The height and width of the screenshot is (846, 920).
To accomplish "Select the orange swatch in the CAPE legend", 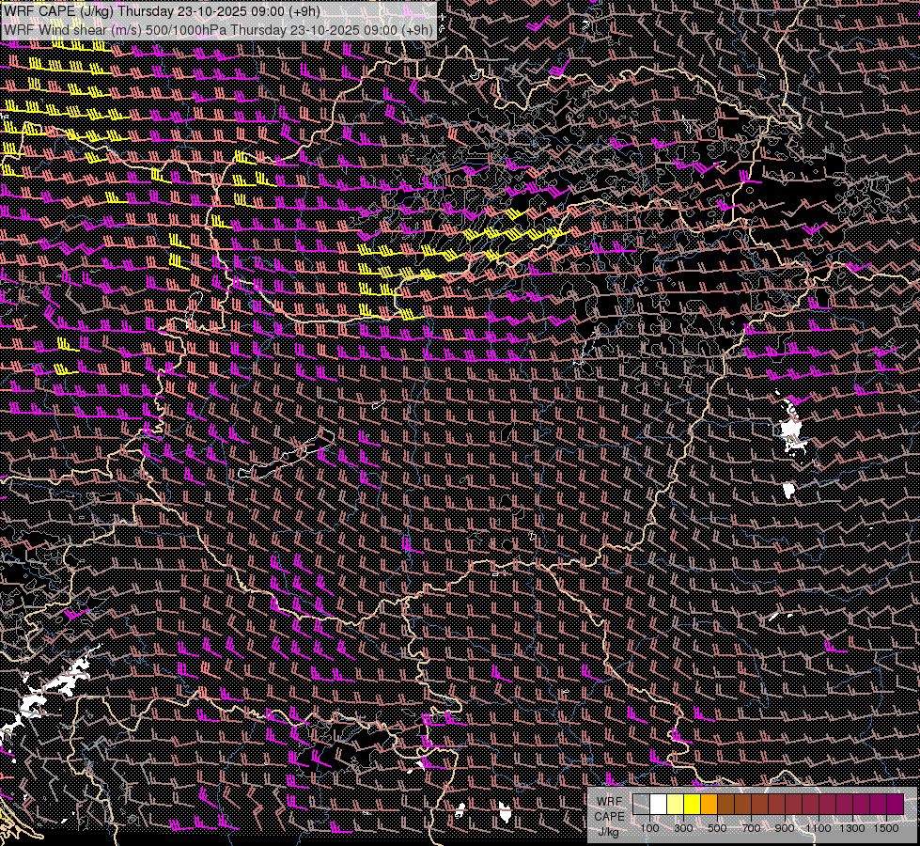I will click(x=709, y=805).
